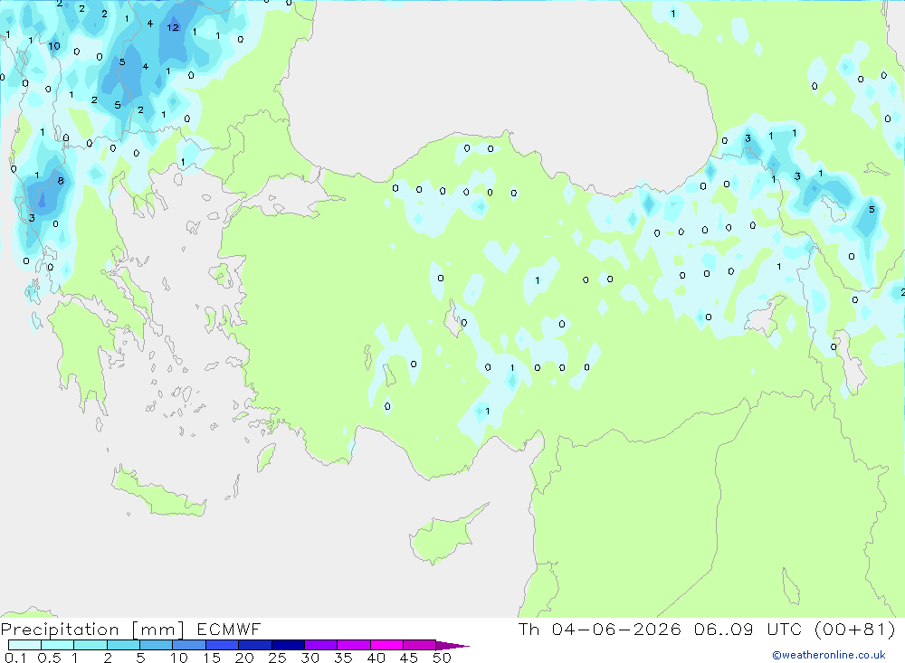Click the "Precipitation [mm]" title text
The height and width of the screenshot is (663, 905).
click(92, 630)
